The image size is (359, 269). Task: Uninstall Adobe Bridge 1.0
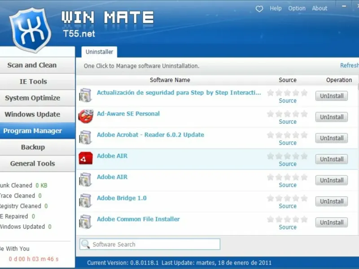pyautogui.click(x=332, y=201)
